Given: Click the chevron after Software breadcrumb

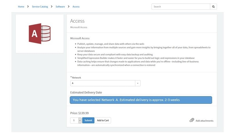Looking at the screenshot, I should tap(69, 7).
